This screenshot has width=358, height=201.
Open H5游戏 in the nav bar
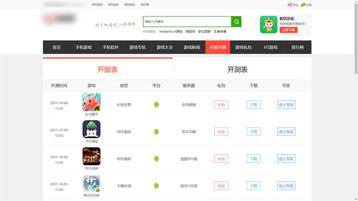click(271, 47)
